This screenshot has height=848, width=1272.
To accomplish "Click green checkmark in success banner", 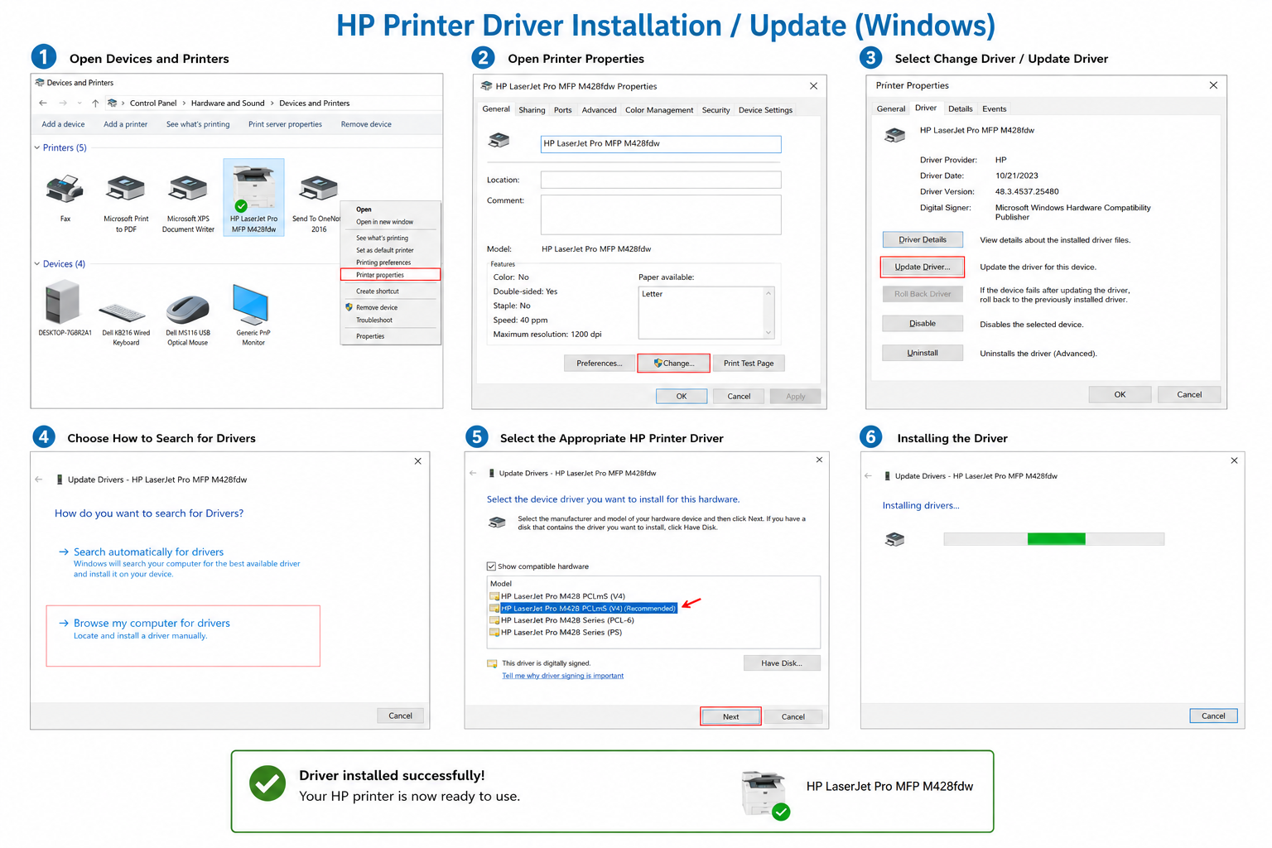I will 267,783.
